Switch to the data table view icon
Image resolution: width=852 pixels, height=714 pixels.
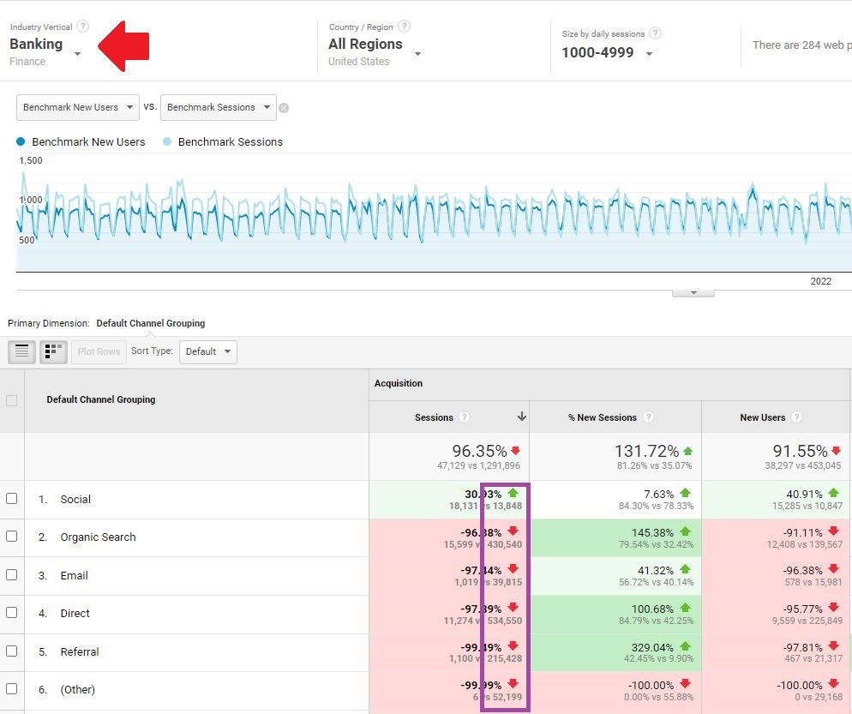coord(21,351)
